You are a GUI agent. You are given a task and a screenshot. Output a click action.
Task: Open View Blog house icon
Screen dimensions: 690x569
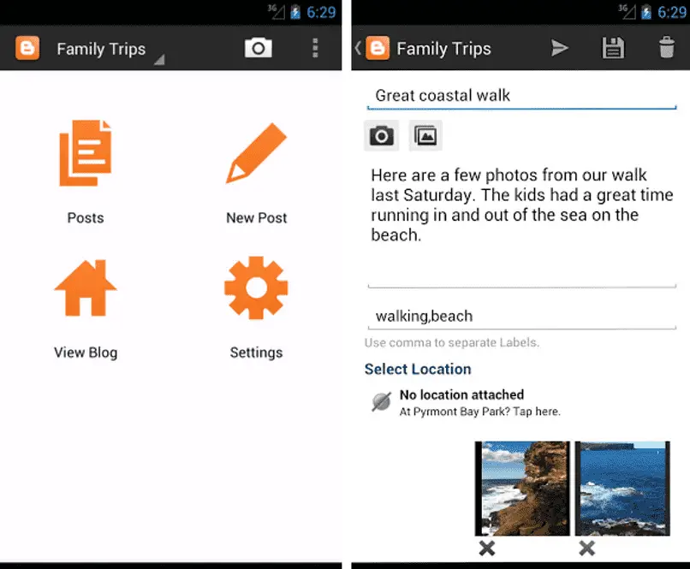85,288
